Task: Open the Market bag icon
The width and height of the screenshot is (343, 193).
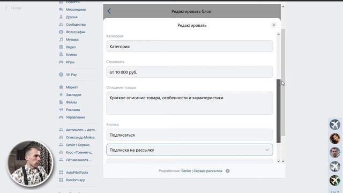Action: click(x=61, y=87)
